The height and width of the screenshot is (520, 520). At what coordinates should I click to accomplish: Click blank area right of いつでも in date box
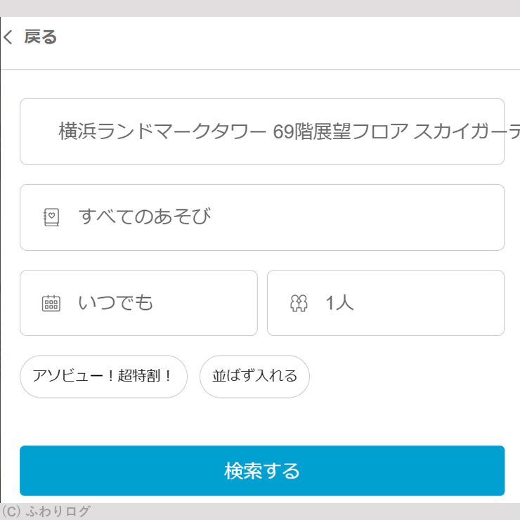point(205,303)
